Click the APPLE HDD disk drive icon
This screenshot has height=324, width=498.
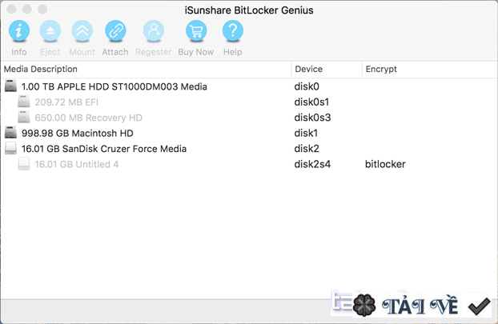click(x=10, y=86)
